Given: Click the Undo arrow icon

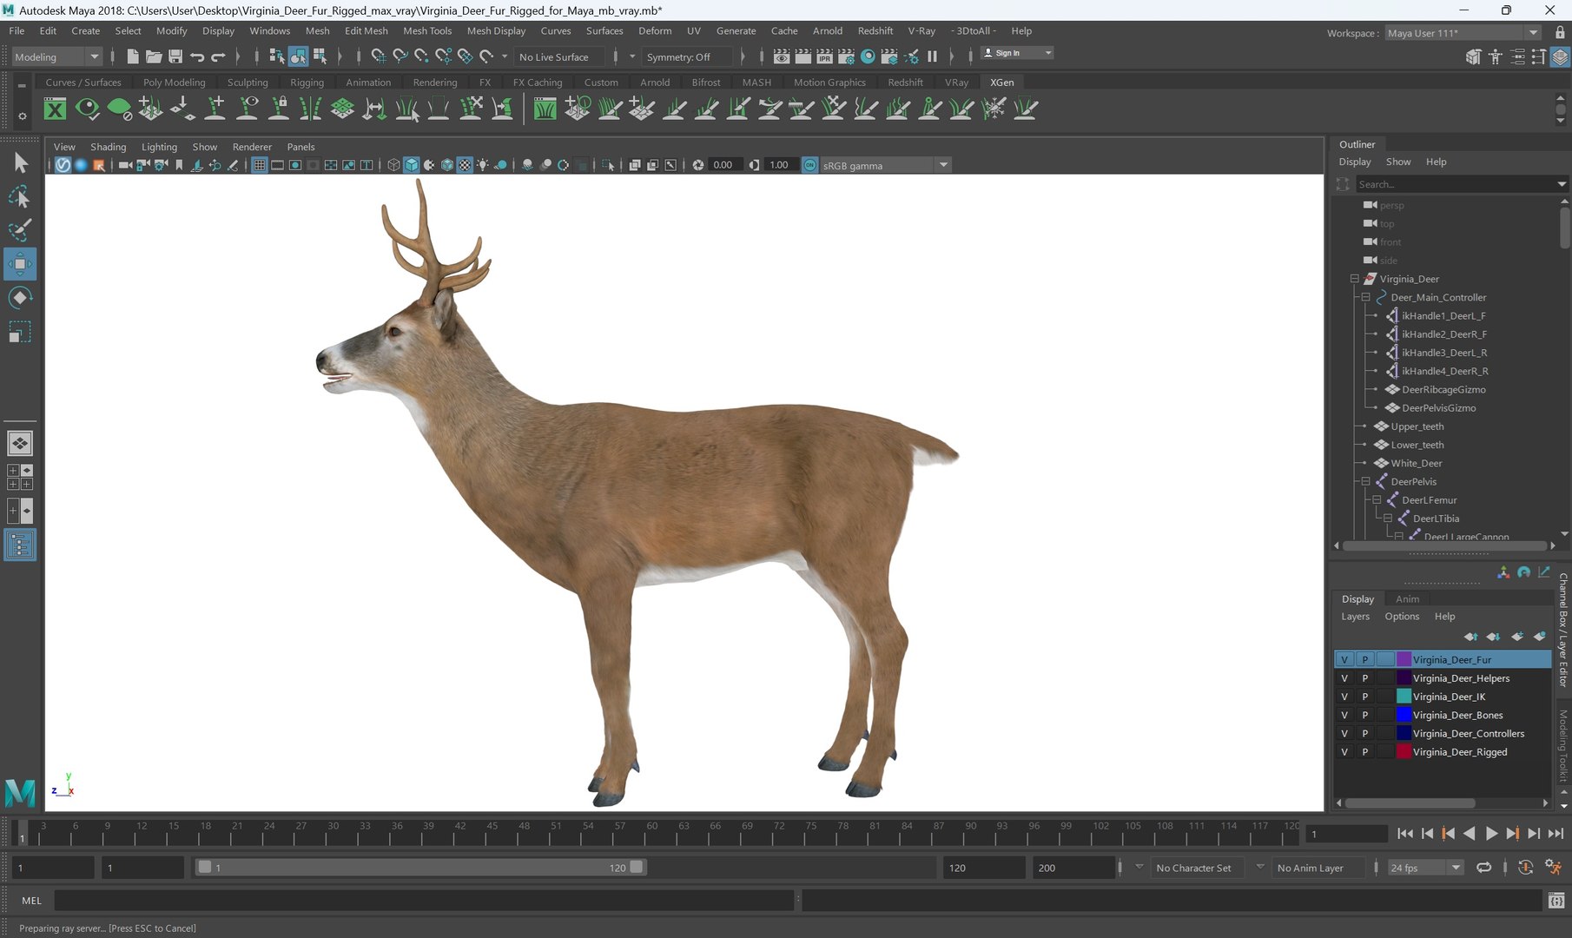Looking at the screenshot, I should click(197, 56).
